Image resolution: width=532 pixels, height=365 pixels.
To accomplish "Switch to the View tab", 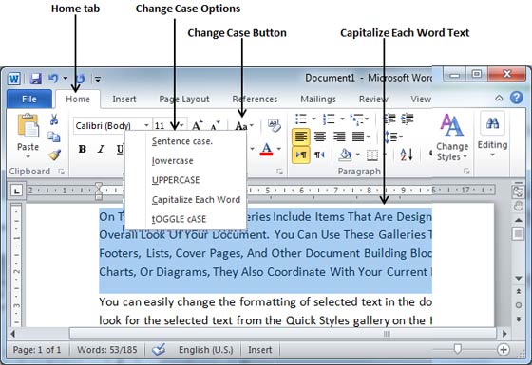I will [x=421, y=99].
